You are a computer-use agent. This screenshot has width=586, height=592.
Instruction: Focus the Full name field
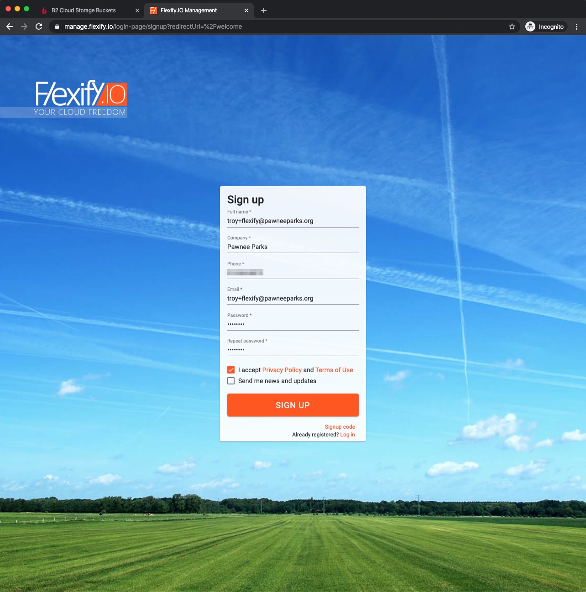[x=293, y=221]
